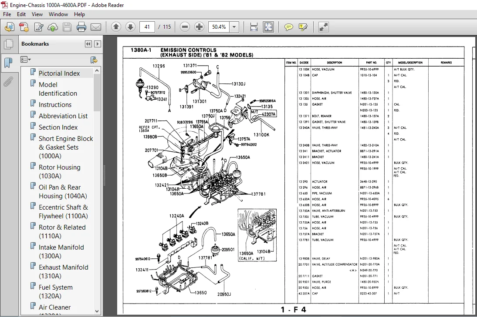Image resolution: width=477 pixels, height=317 pixels.
Task: Open the File menu
Action: [x=7, y=14]
